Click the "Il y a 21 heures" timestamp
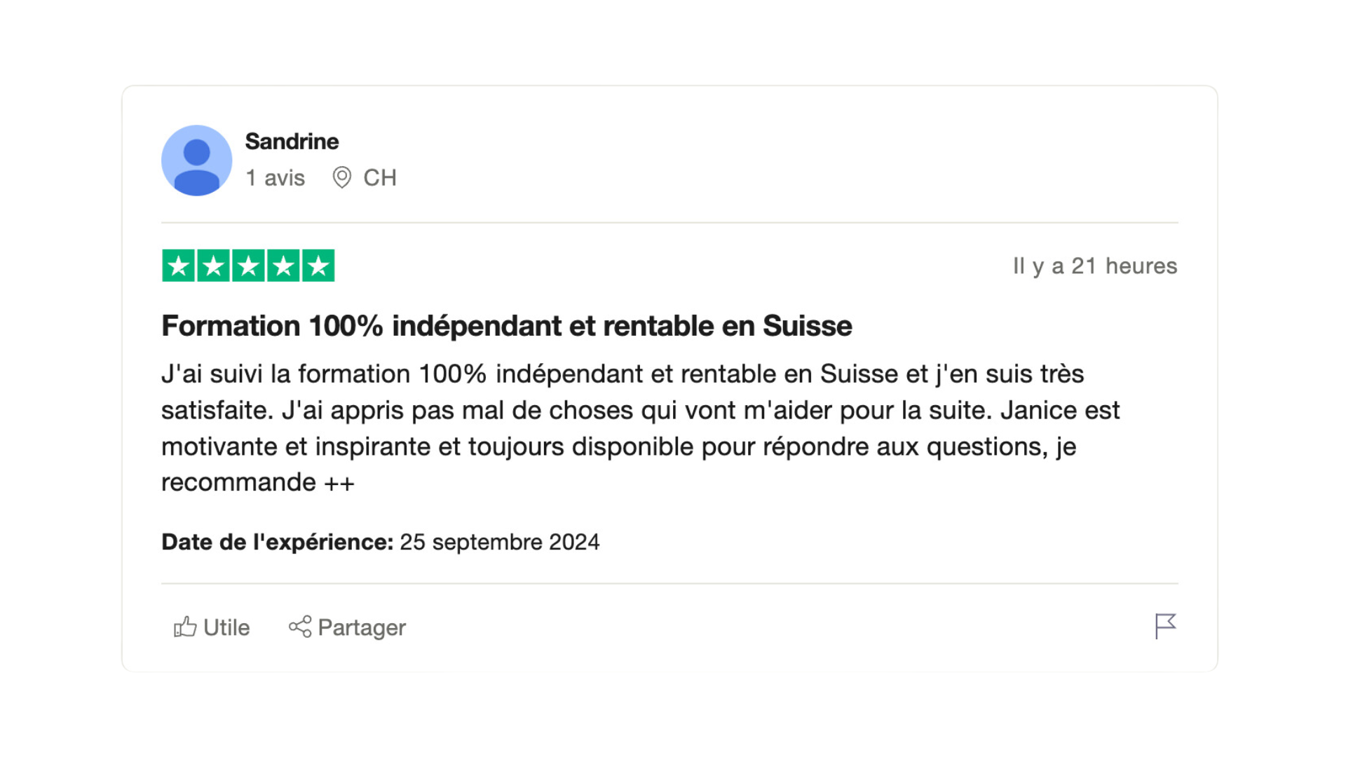The width and height of the screenshot is (1346, 757). click(1094, 266)
